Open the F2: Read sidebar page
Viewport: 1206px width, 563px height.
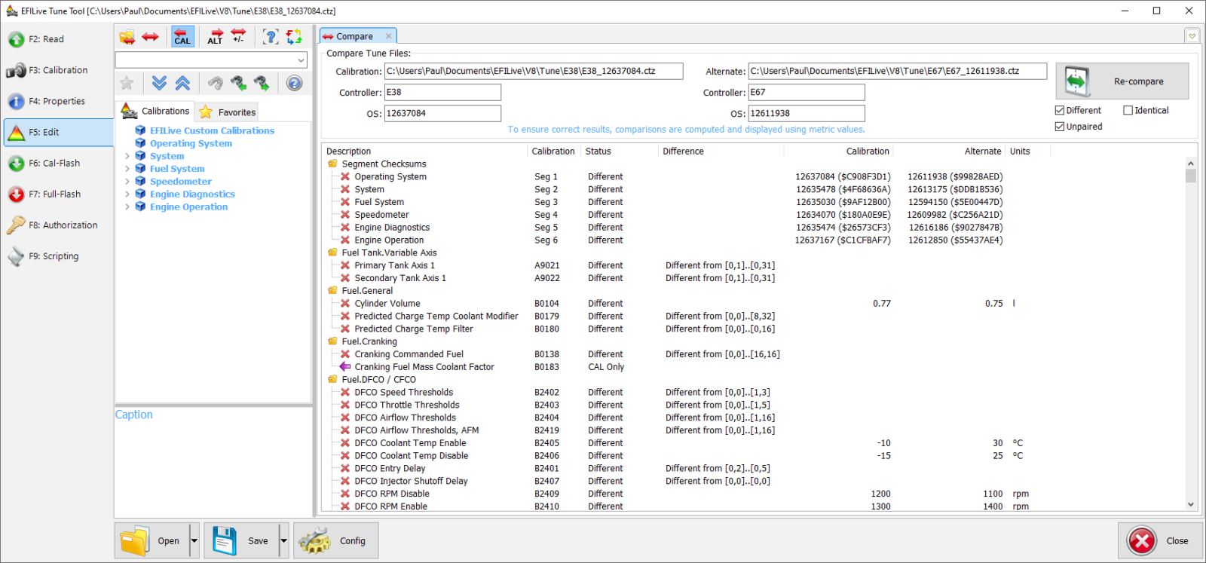(x=57, y=39)
